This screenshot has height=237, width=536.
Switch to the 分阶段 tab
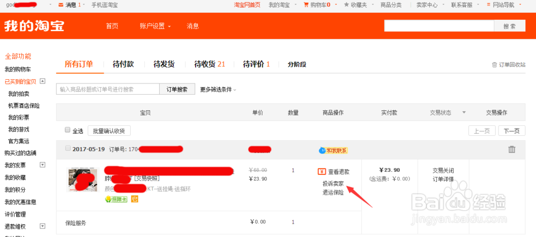coord(297,64)
